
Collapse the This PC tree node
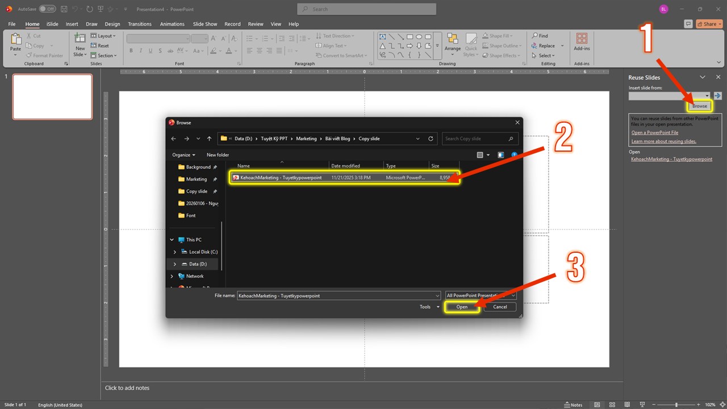coord(172,239)
